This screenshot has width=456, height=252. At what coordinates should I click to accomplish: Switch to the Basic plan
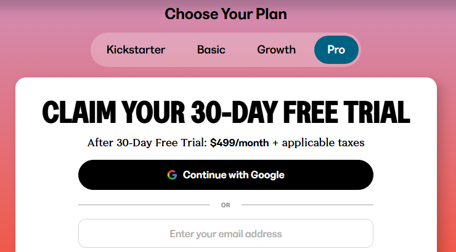(211, 50)
